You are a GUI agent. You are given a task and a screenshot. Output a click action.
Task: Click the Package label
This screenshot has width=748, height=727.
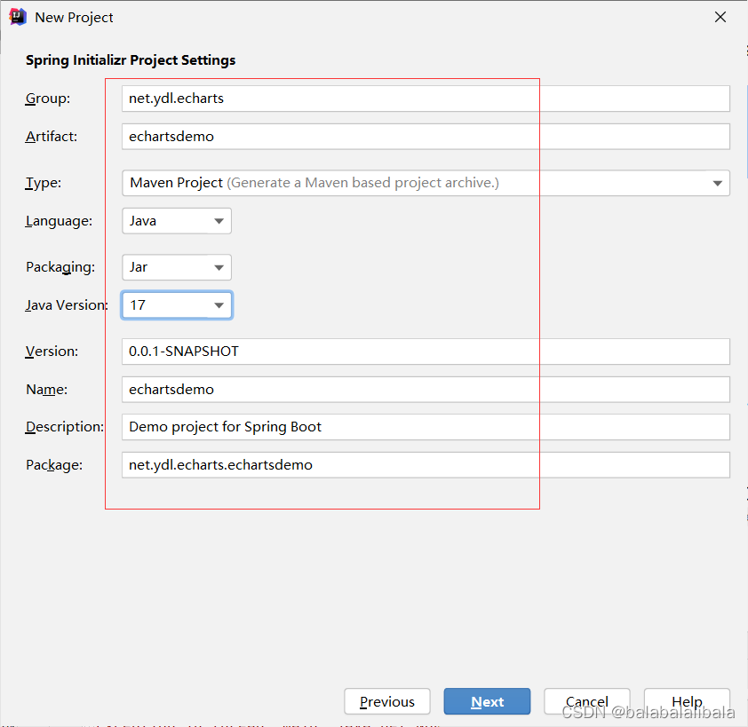pyautogui.click(x=54, y=465)
